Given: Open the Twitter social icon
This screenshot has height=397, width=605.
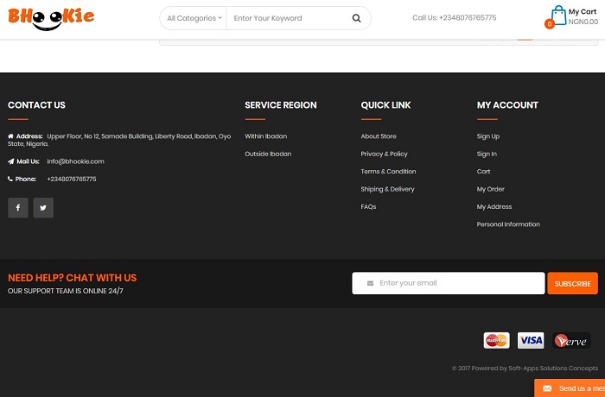Looking at the screenshot, I should tap(43, 207).
